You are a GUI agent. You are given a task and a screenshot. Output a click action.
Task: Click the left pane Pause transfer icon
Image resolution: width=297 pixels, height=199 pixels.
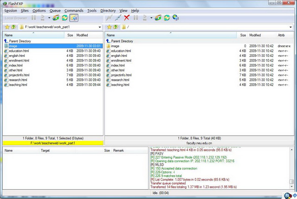tap(34, 18)
